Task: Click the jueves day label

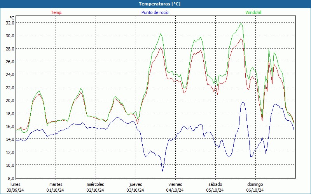Action: (x=136, y=184)
